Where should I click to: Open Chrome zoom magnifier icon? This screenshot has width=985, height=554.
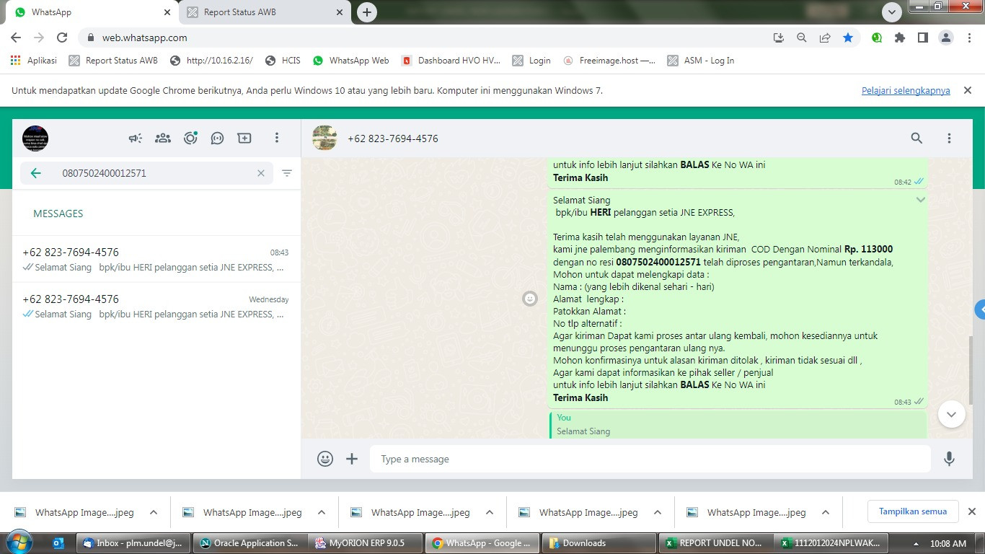click(801, 38)
